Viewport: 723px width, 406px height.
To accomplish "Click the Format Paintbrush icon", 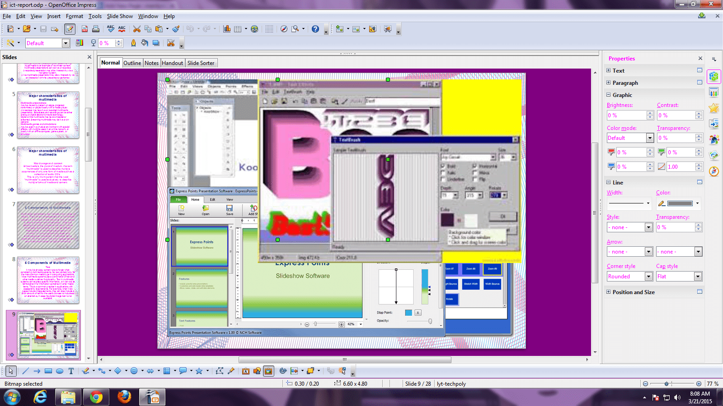I will coord(176,29).
